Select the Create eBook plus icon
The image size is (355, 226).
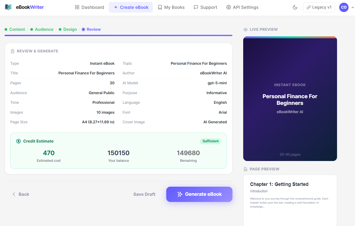pos(116,7)
